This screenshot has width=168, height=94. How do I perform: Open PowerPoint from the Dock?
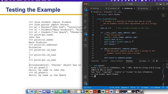coord(91,91)
